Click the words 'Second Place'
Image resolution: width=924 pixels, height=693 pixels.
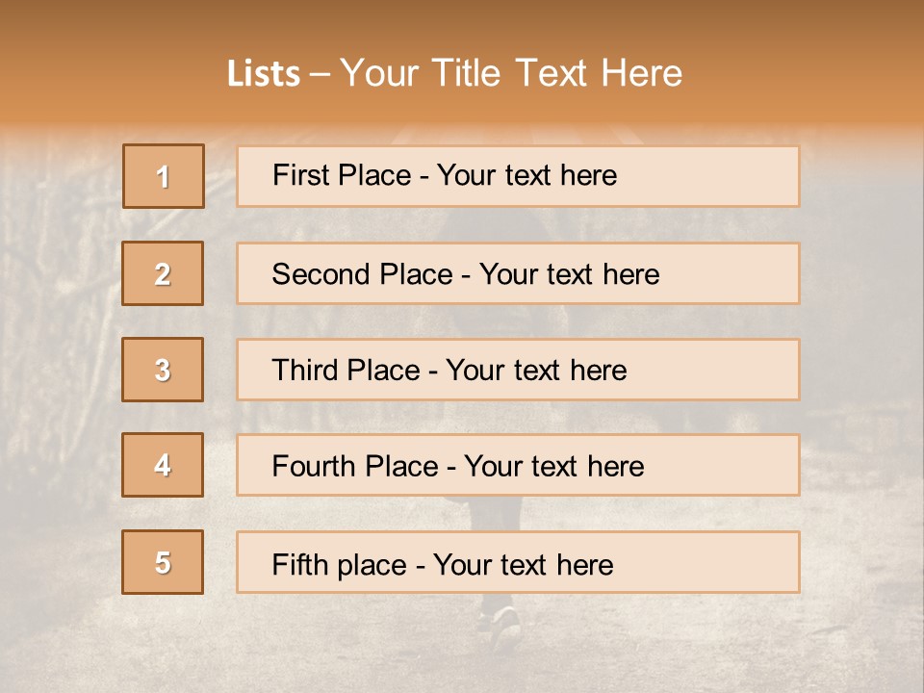[x=362, y=274]
